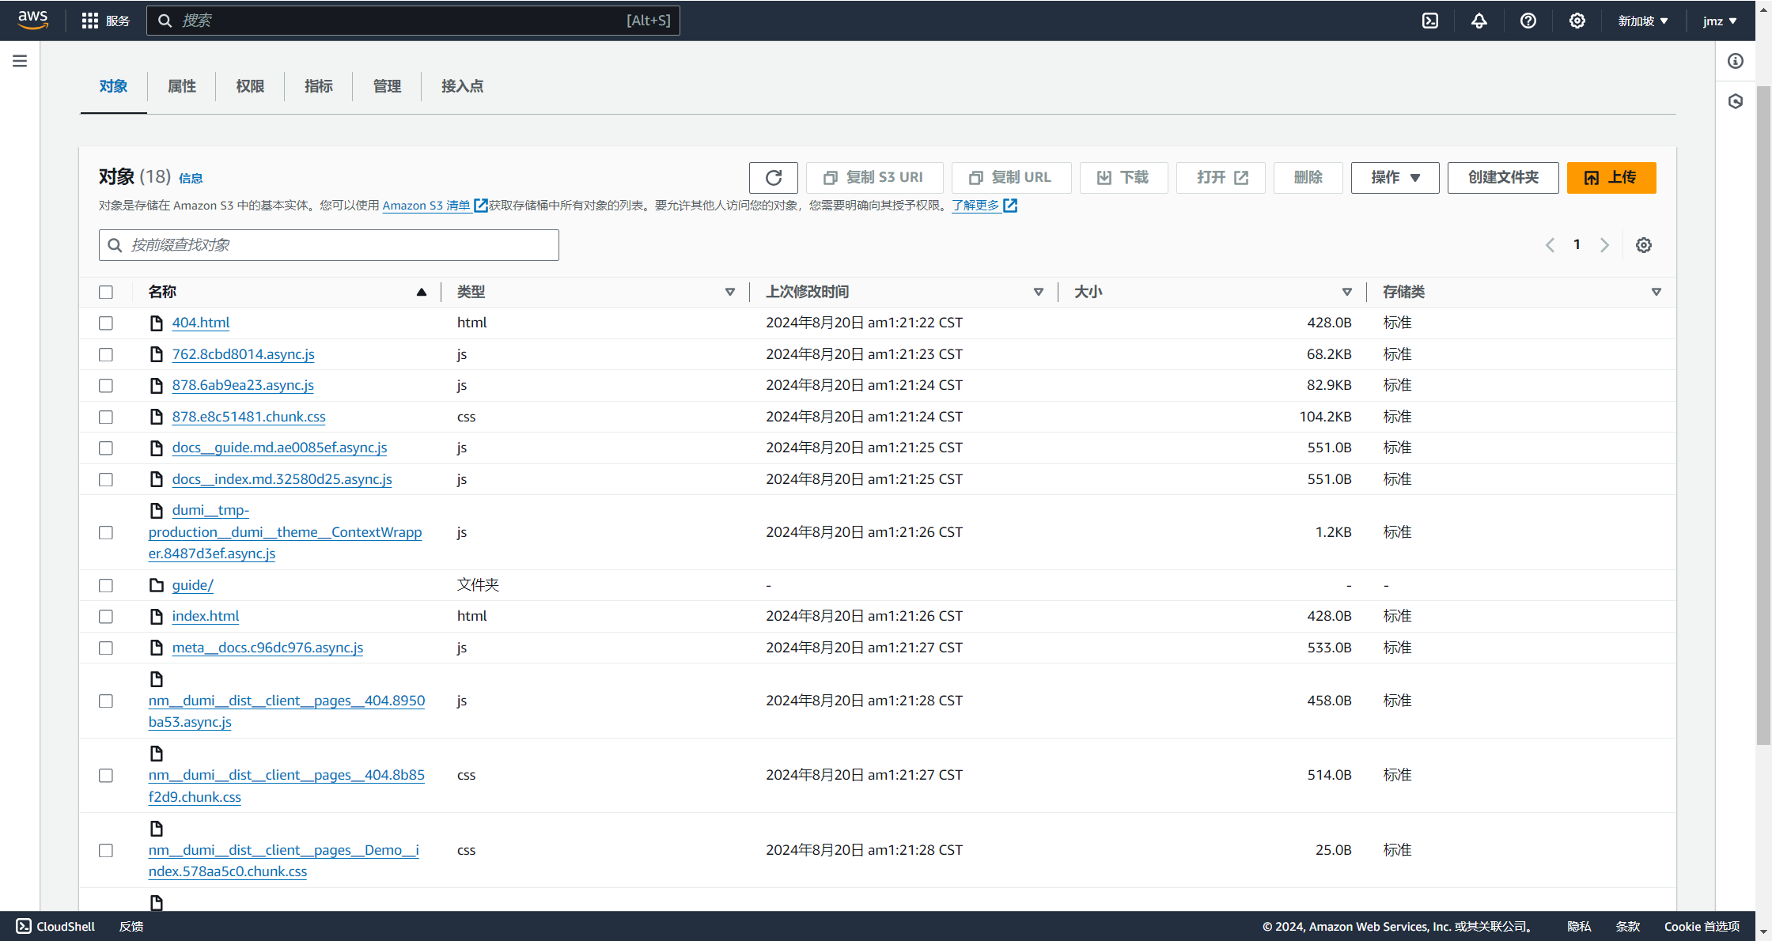Open the 操作 actions dropdown
Screen dimensions: 1772x941
(x=1395, y=178)
